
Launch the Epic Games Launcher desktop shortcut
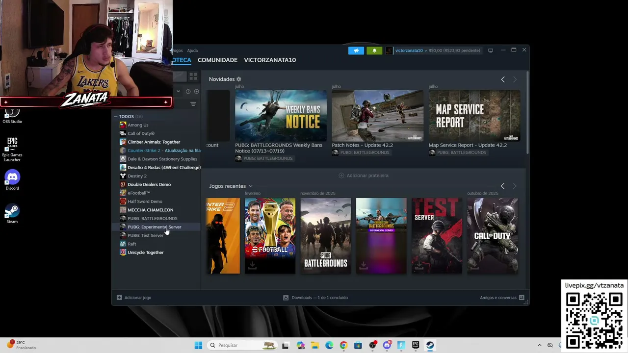pos(12,149)
